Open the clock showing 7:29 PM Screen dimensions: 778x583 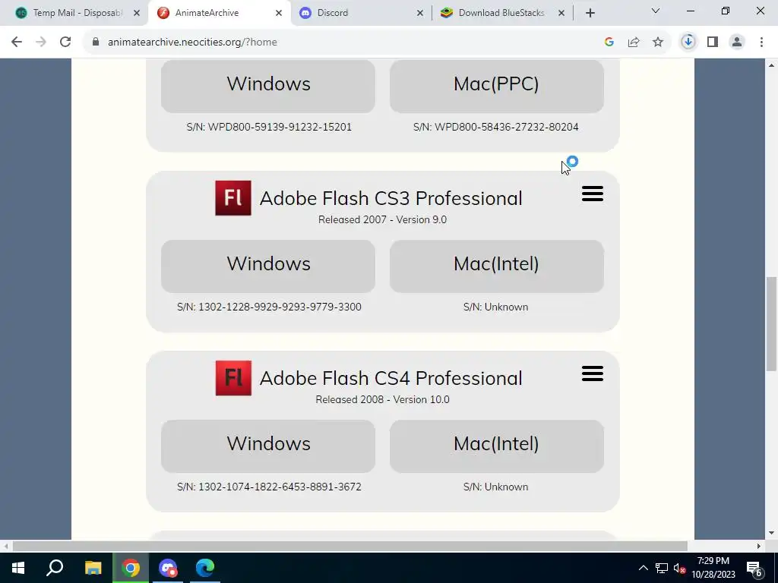(713, 568)
